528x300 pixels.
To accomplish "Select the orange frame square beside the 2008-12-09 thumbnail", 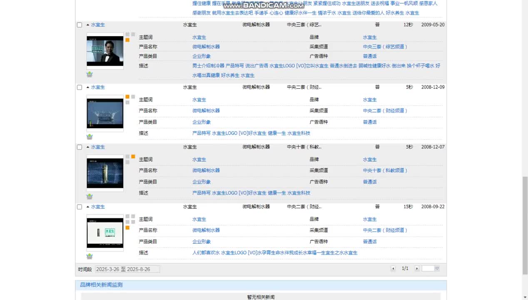I will click(x=127, y=97).
